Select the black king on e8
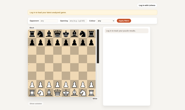The width and height of the screenshot is (185, 110). coord(66,34)
